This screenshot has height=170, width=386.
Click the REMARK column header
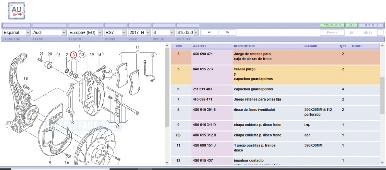(311, 46)
